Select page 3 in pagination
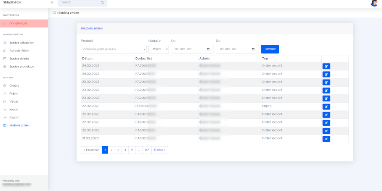Viewport: 382px width, 191px height. (118, 150)
